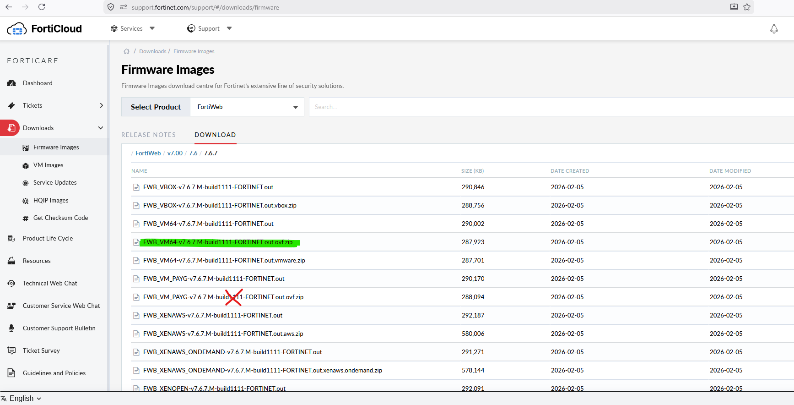Viewport: 794px width, 405px height.
Task: Click the Dashboard sidebar icon
Action: [11, 83]
